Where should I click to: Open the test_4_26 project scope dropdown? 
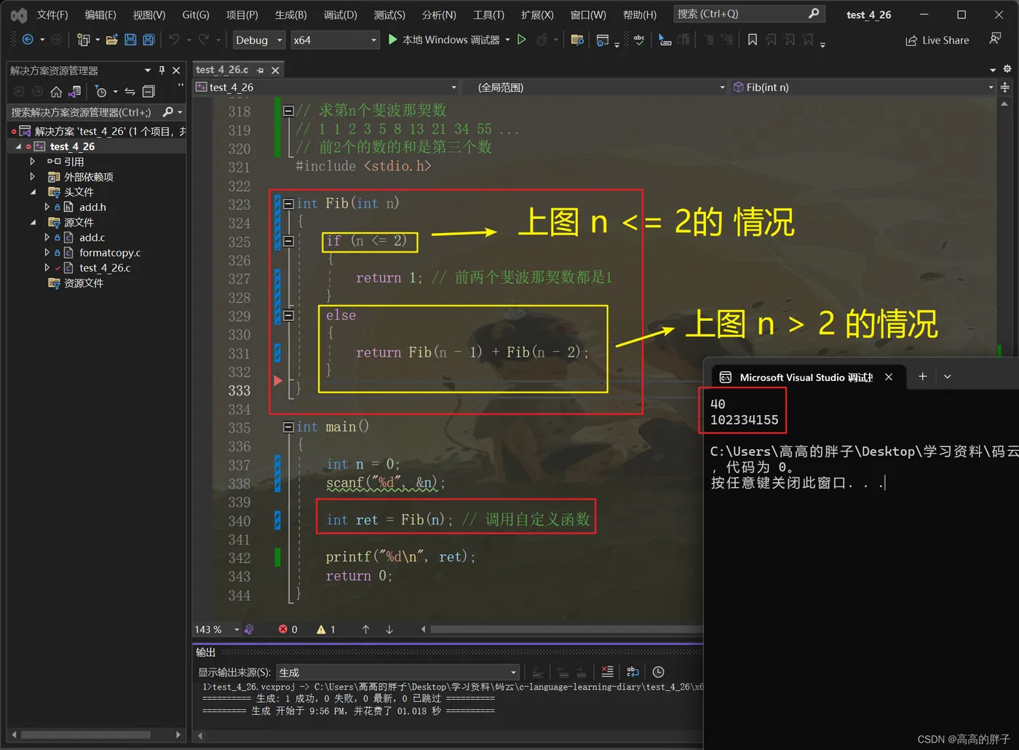tap(326, 87)
